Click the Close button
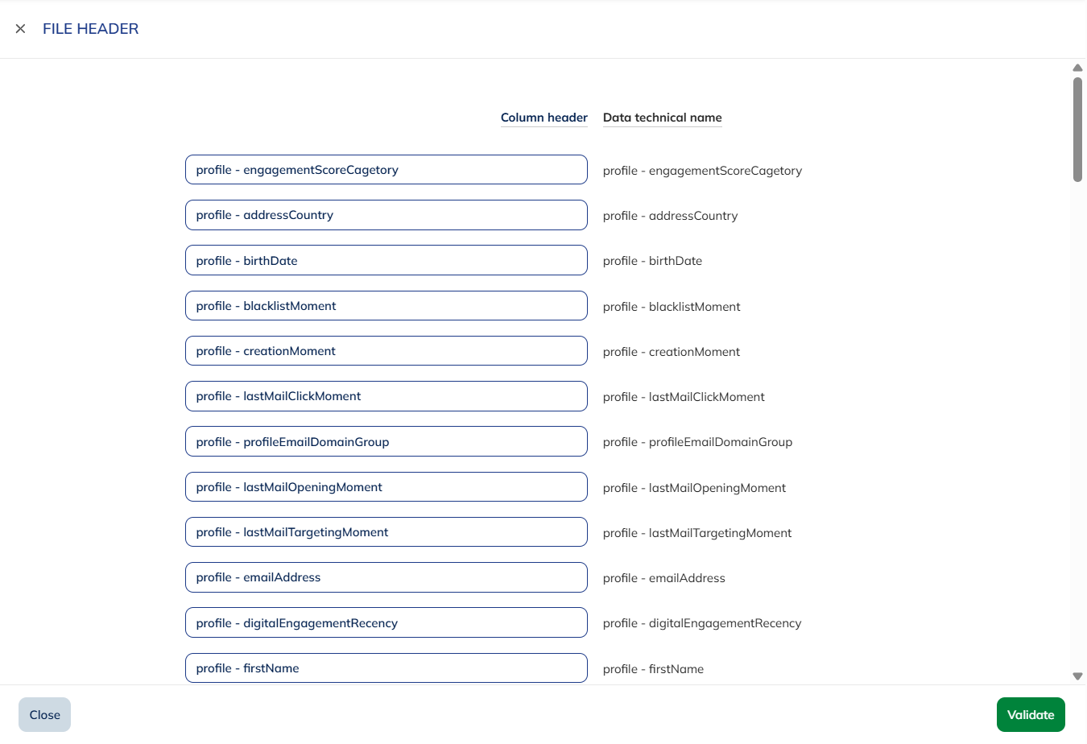Screen dimensions: 1087x744 pyautogui.click(x=44, y=714)
